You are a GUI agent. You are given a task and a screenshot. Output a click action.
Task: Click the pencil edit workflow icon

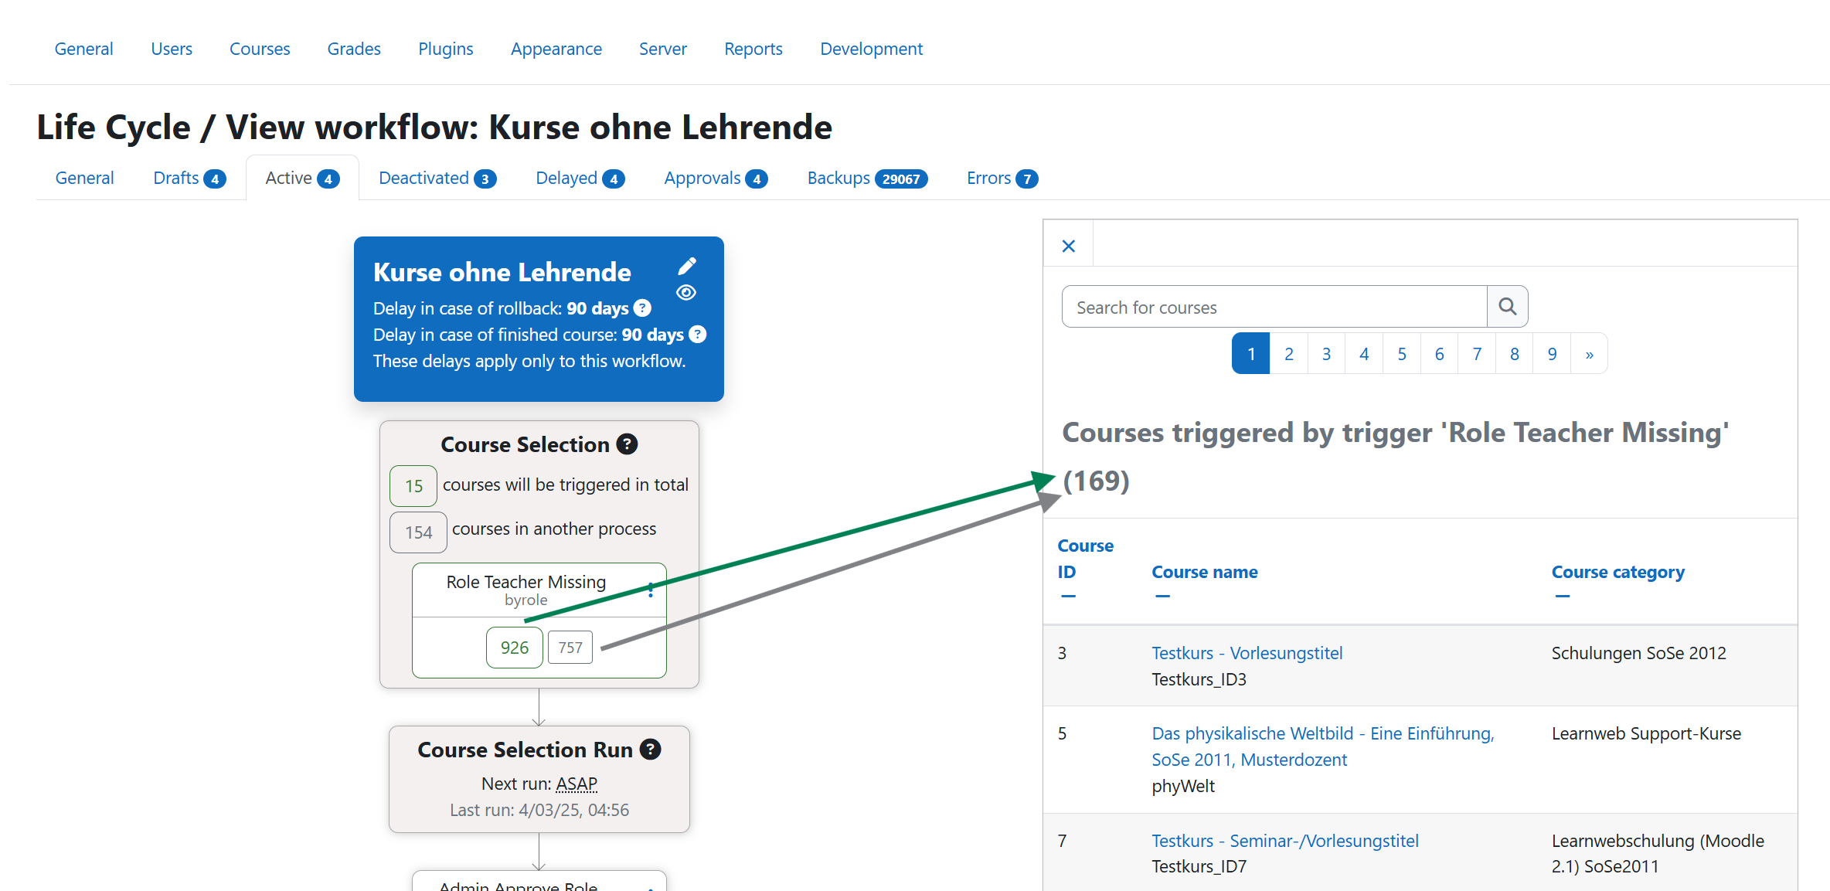point(686,267)
